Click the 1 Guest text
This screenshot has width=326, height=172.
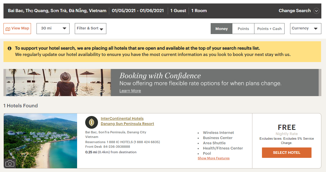178,11
